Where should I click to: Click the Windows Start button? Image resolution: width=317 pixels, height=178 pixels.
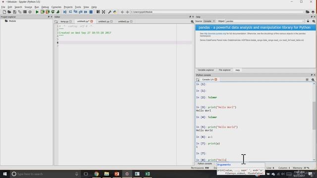click(x=5, y=174)
